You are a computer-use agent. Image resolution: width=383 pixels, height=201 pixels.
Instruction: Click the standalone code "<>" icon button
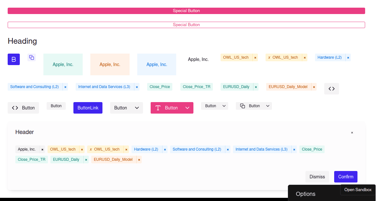pos(331,88)
